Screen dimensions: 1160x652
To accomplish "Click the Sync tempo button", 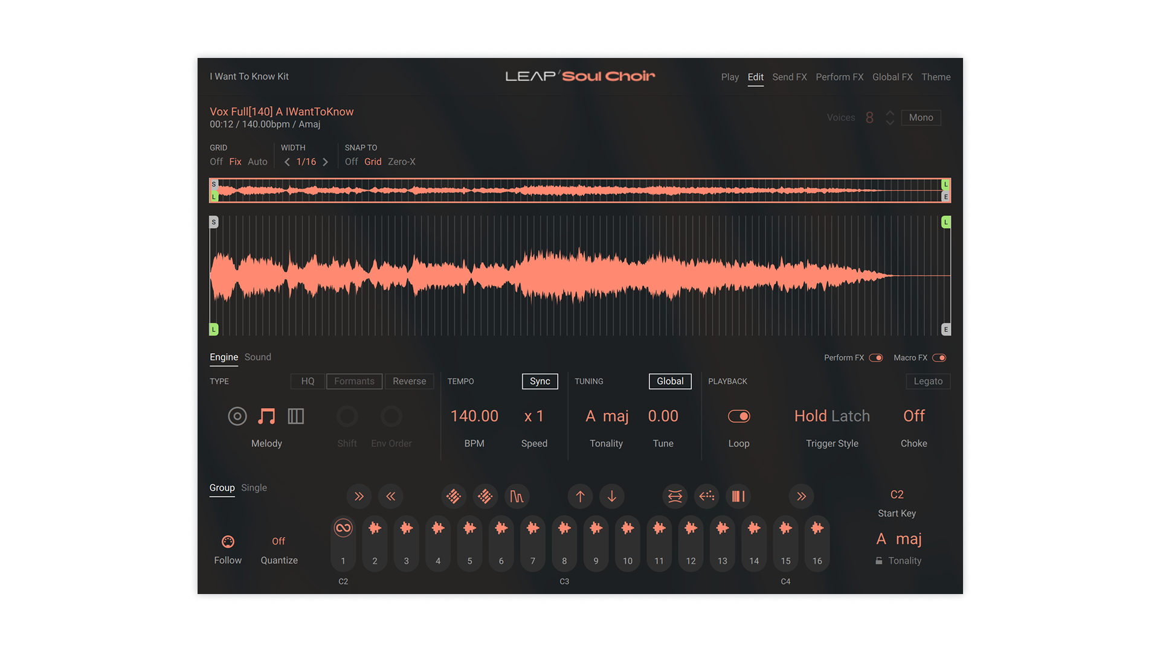I will (x=540, y=381).
